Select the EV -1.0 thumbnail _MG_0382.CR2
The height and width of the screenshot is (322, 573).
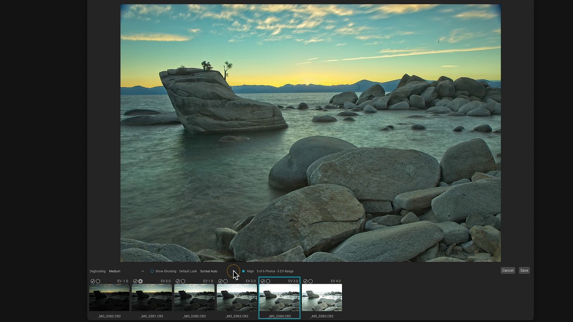click(x=109, y=297)
